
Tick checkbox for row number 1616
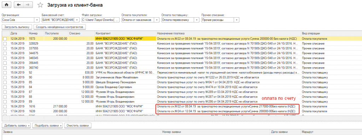point(5,107)
